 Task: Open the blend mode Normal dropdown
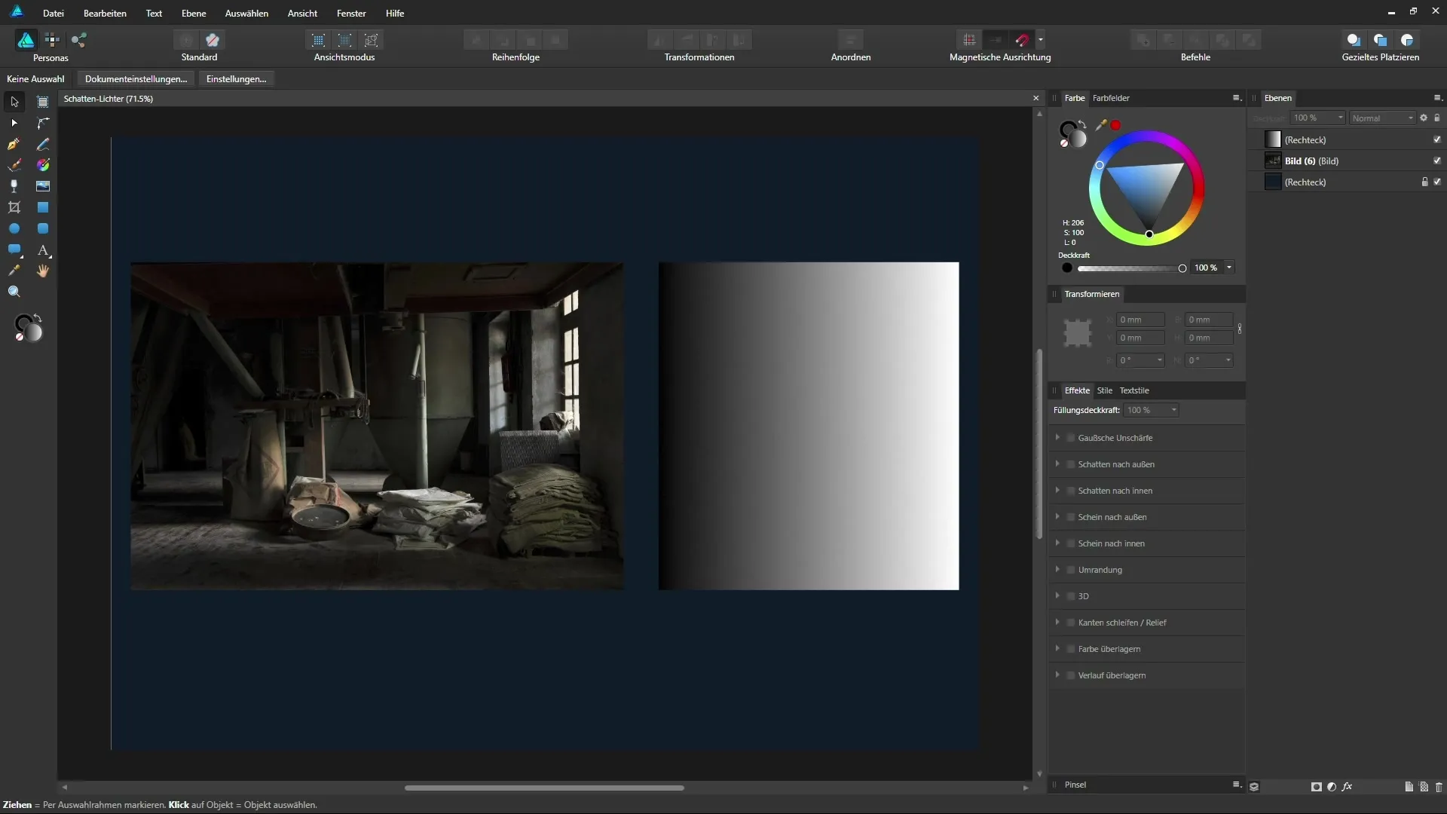tap(1382, 118)
